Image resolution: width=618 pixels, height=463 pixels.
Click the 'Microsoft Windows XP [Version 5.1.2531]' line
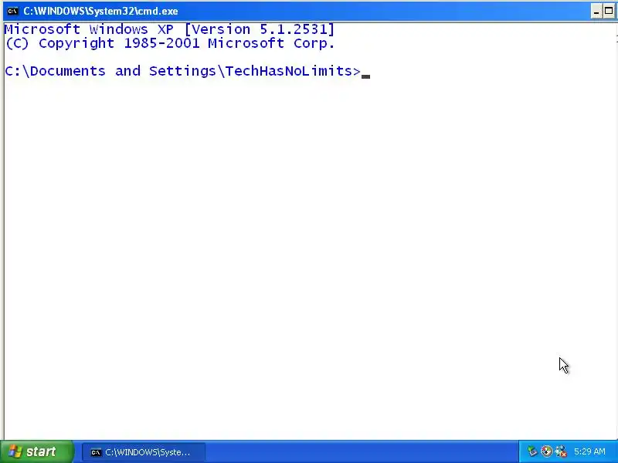click(x=169, y=29)
